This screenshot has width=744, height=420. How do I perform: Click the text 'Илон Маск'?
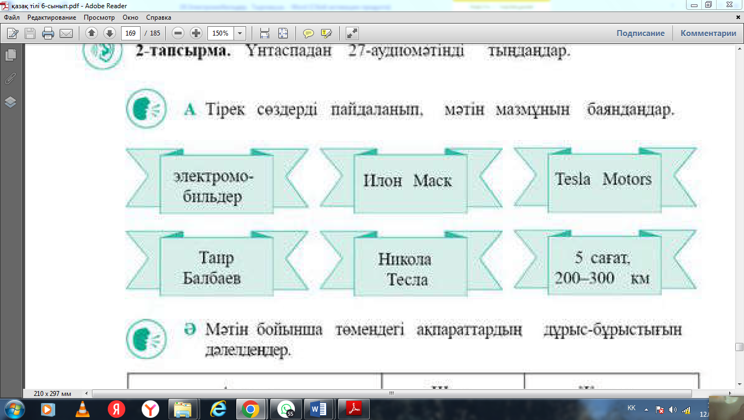pyautogui.click(x=408, y=180)
